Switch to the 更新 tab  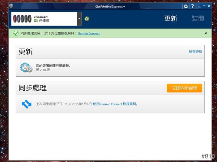click(171, 18)
